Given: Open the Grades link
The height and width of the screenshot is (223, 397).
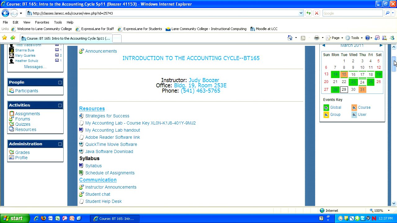Looking at the screenshot, I should tap(22, 152).
